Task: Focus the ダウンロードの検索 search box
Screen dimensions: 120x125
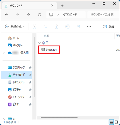Action: point(103,15)
